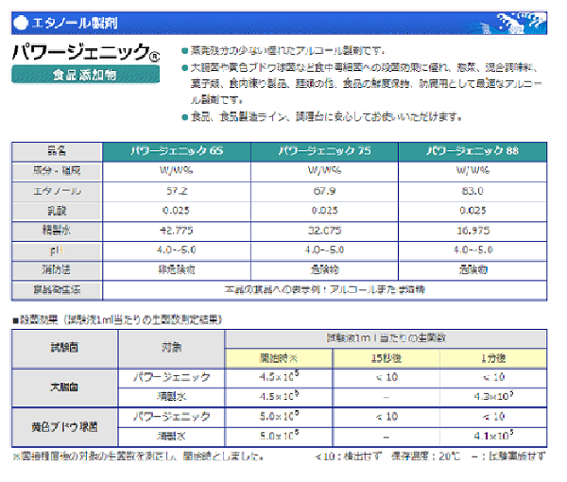This screenshot has width=567, height=482.
Task: Click the purified water value "16.975"
Action: 473,231
